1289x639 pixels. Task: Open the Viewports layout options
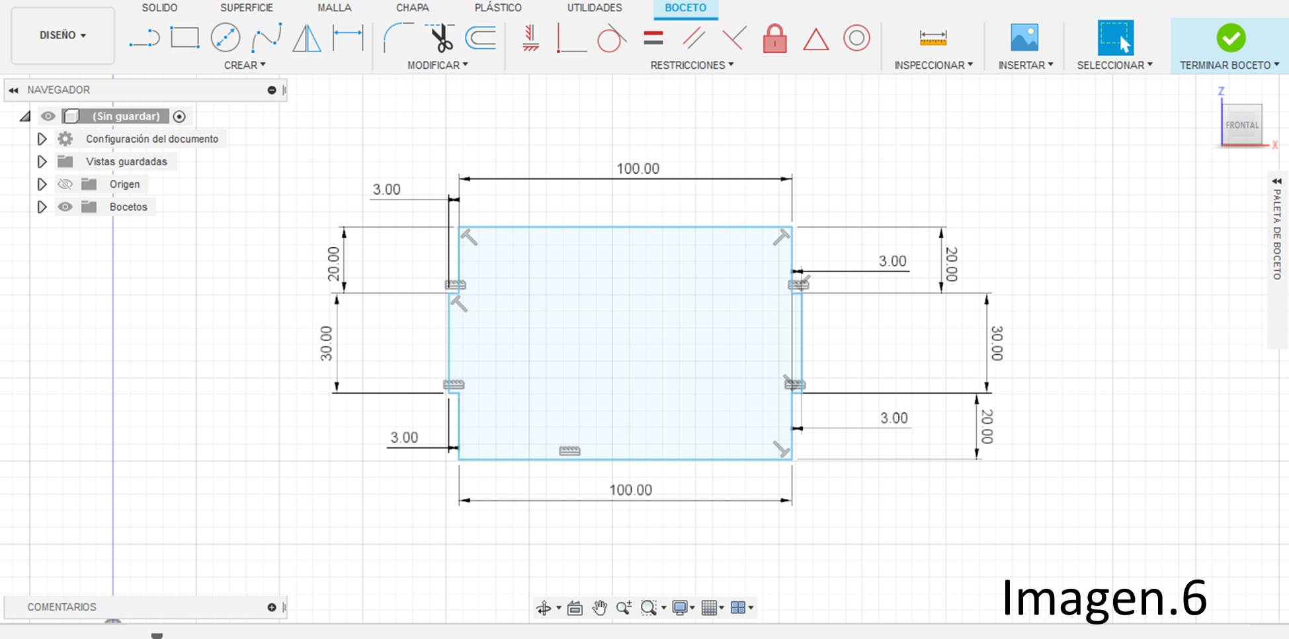738,608
